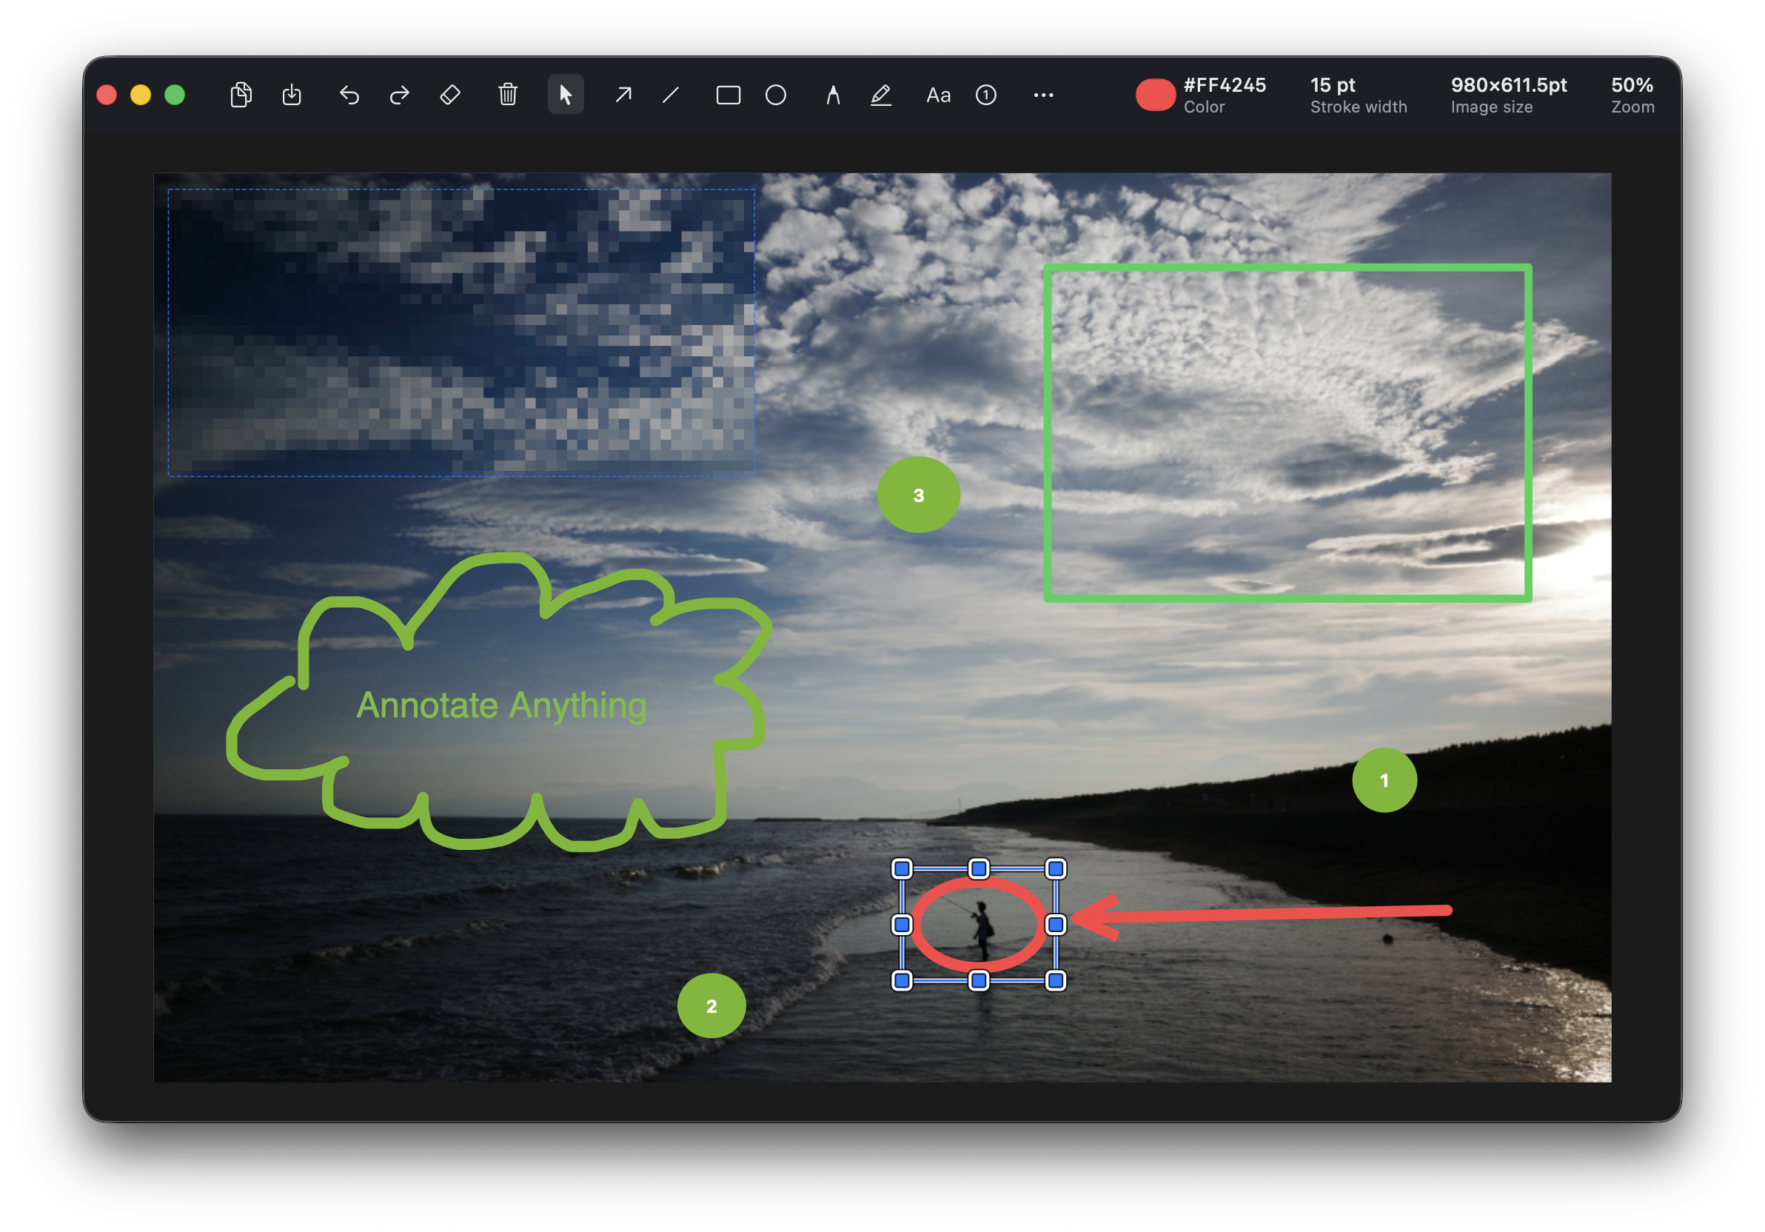Select the arrow drawing tool

tap(623, 95)
